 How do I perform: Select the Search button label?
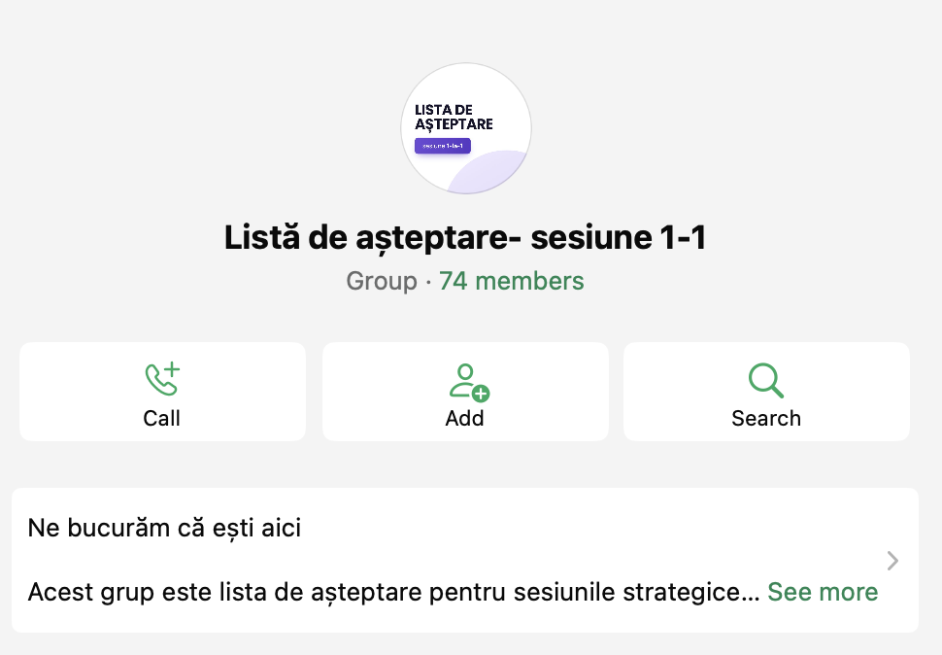pyautogui.click(x=766, y=418)
